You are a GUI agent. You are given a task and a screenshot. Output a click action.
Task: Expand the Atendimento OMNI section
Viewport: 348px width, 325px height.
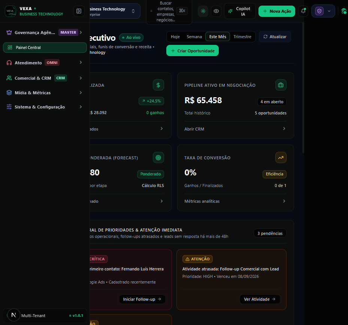tap(45, 63)
